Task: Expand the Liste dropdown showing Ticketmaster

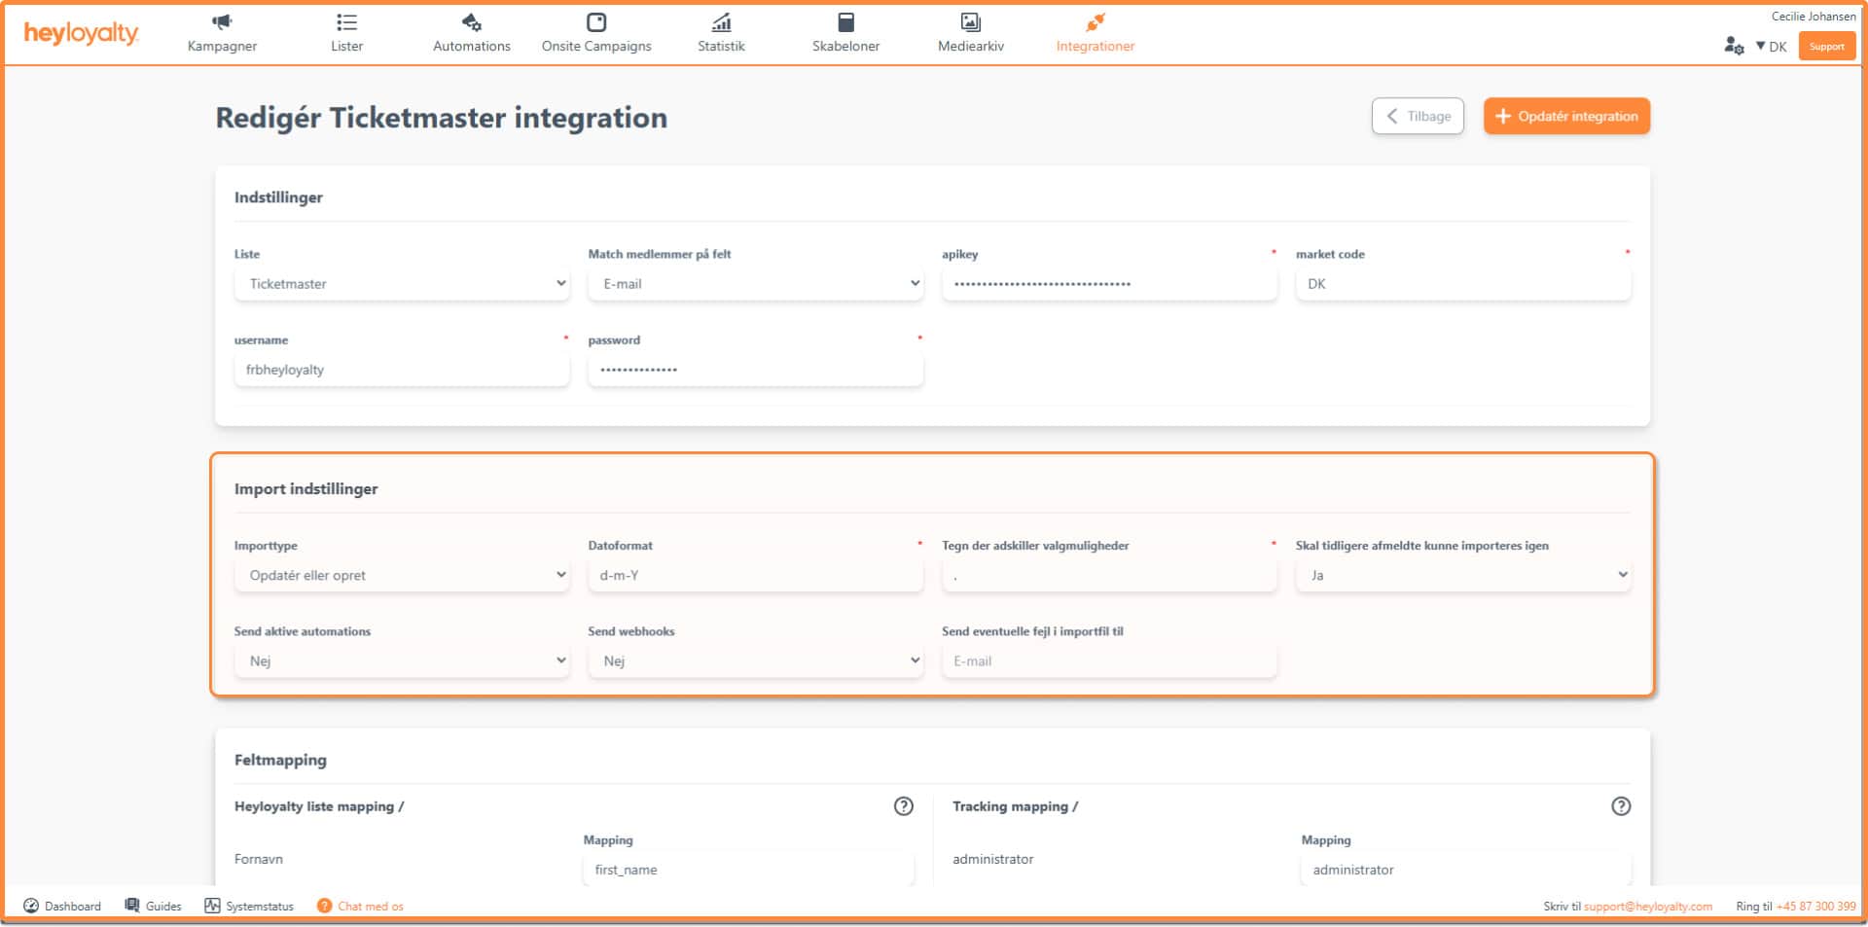Action: click(x=401, y=284)
